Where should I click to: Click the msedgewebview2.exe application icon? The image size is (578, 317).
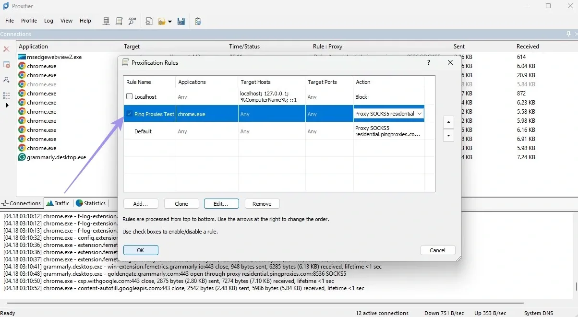point(22,57)
